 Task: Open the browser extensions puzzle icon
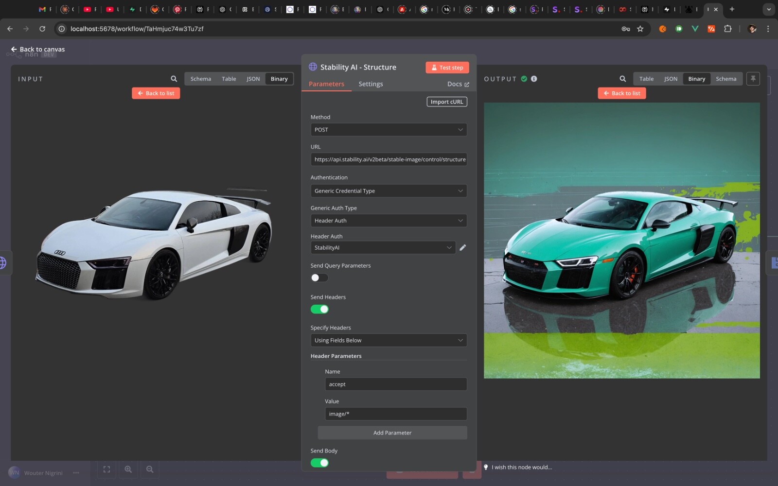click(x=727, y=29)
